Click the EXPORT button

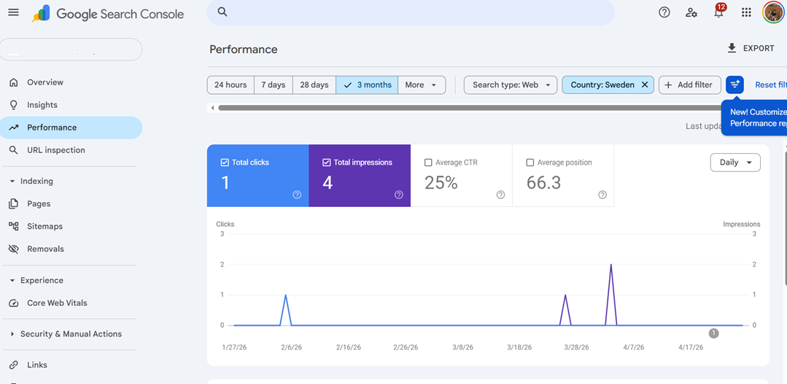tap(751, 48)
